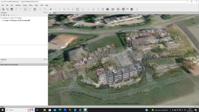The image size is (199, 112).
Task: Toggle the tie points display icon
Action: pos(77,9)
